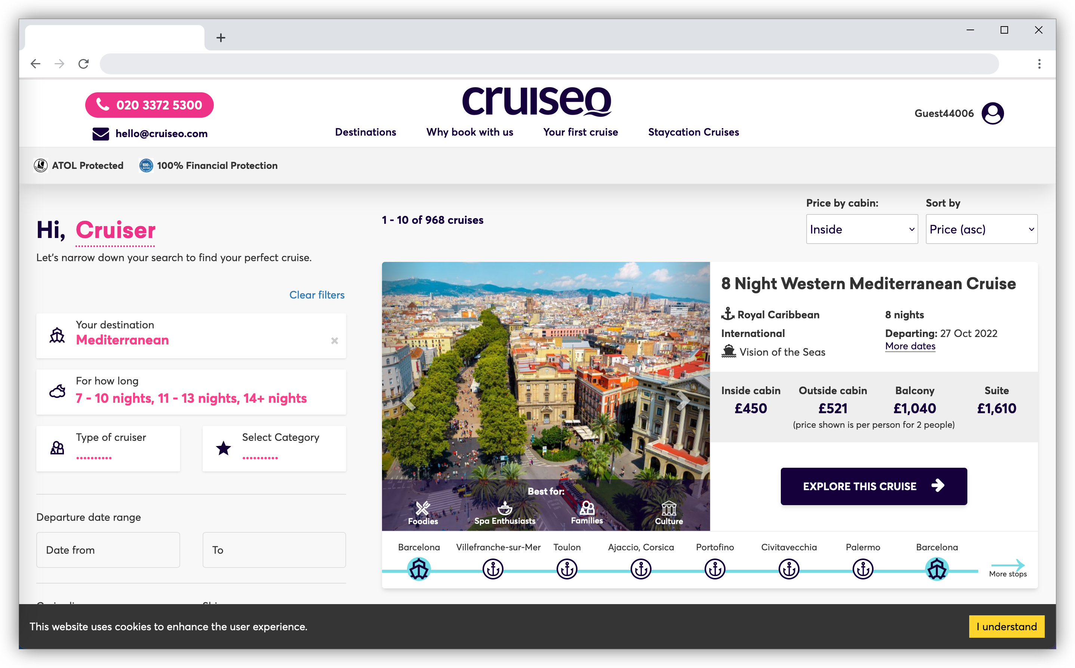
Task: Click the anchor icon for Portofino stop
Action: click(x=714, y=569)
